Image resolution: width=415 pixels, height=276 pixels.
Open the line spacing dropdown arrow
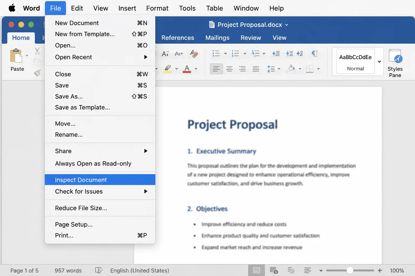click(279, 69)
